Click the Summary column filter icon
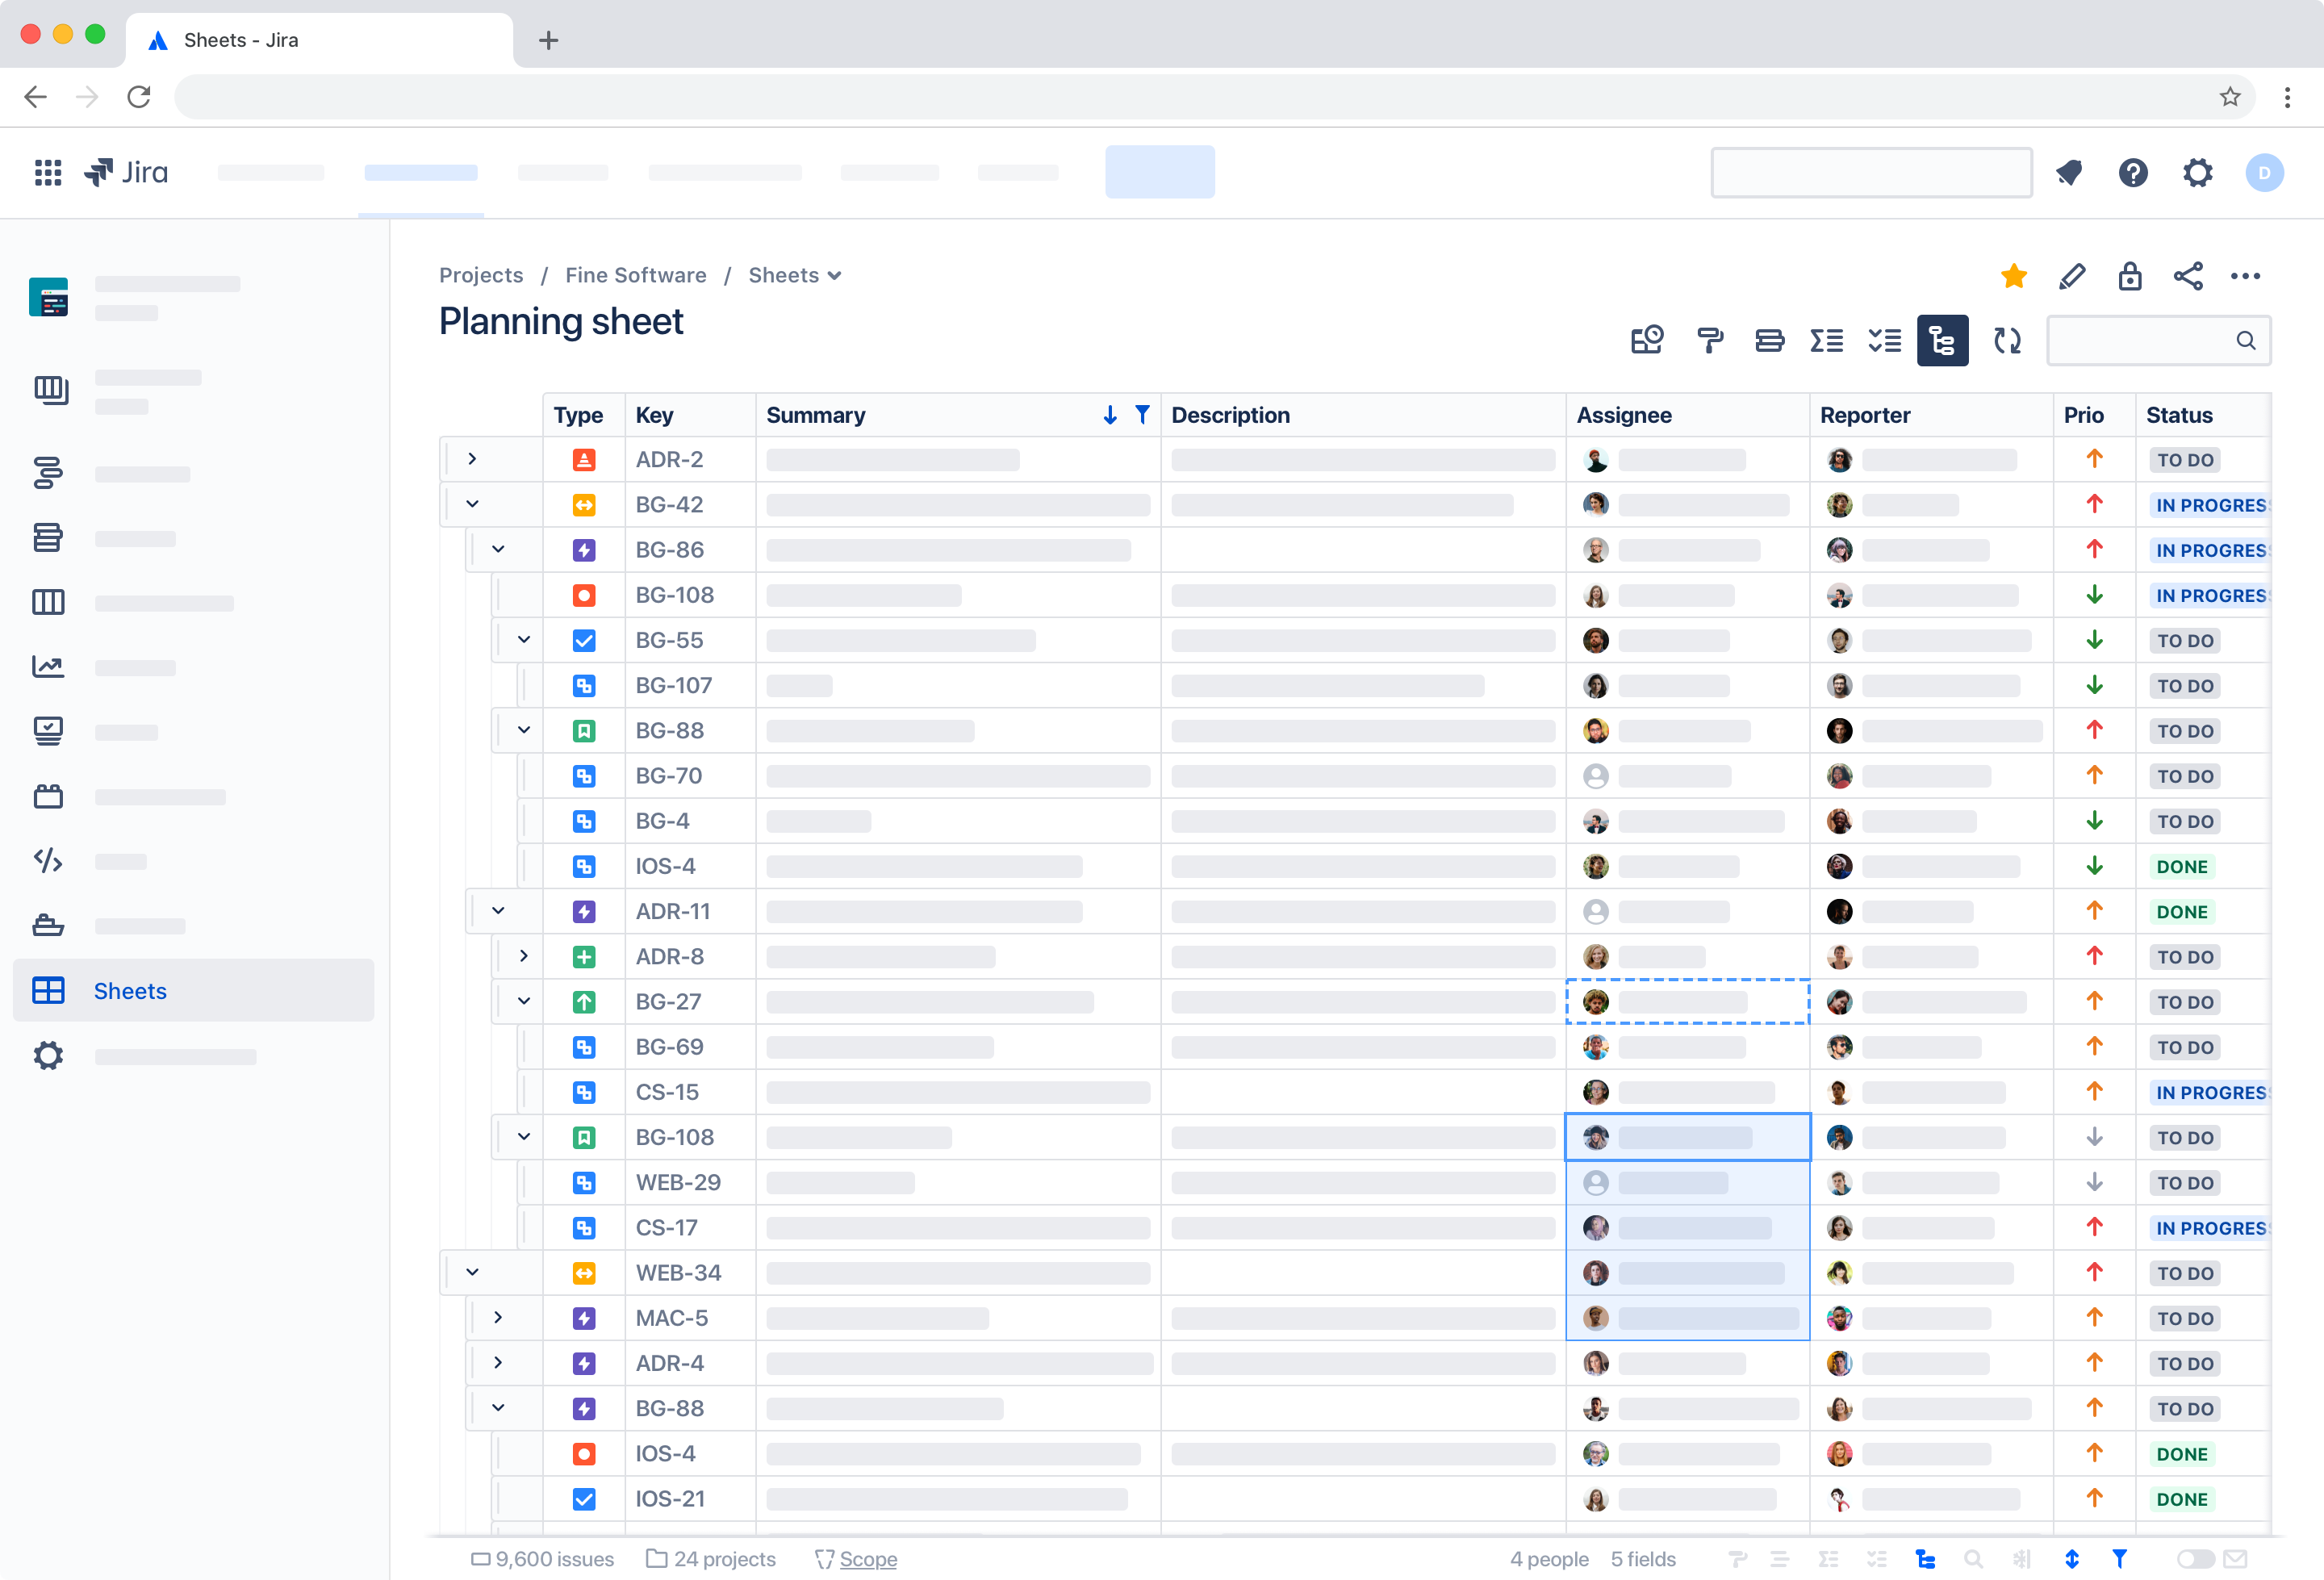 [x=1142, y=415]
